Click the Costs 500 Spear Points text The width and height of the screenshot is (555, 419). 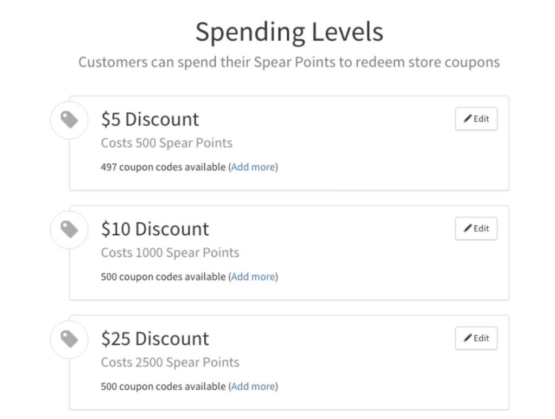(167, 143)
